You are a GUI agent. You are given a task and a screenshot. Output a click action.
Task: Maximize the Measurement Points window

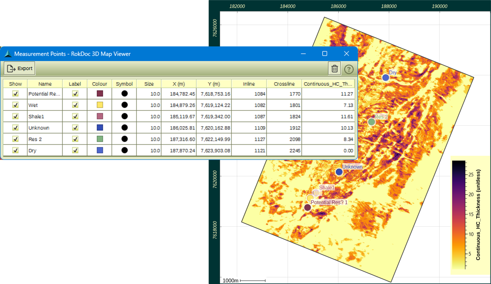(x=325, y=54)
